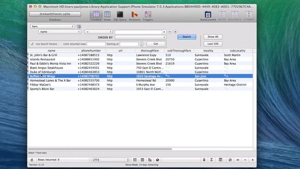Toggle Use Search Params checkbox
This screenshot has height=169, width=300.
coord(32,44)
